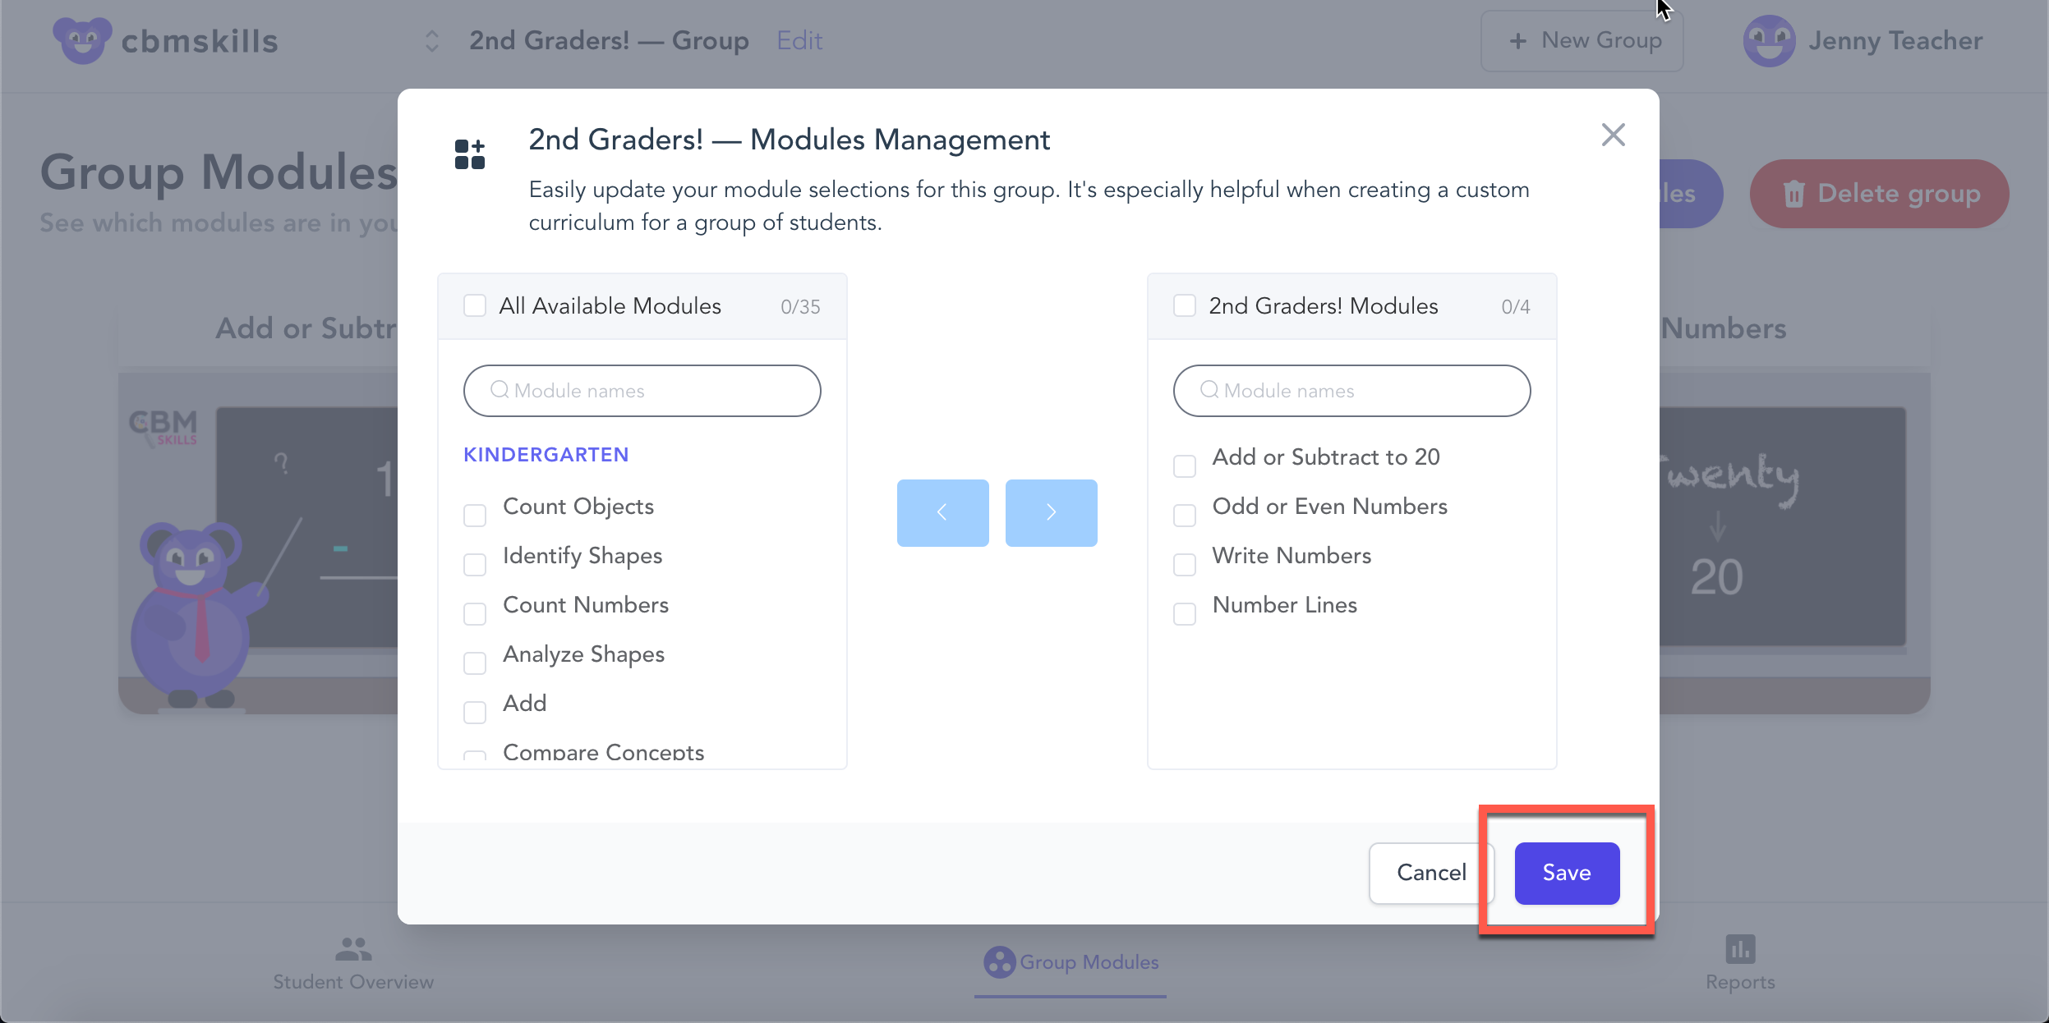Check the Count Objects module
The image size is (2049, 1023).
tap(475, 515)
